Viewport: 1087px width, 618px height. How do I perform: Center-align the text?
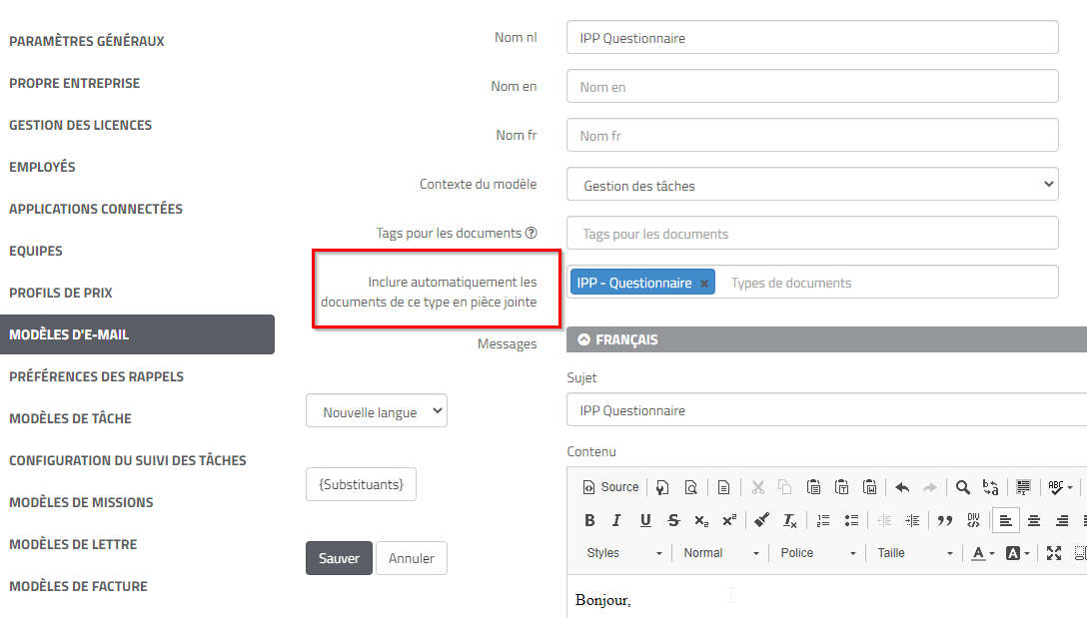click(x=1034, y=520)
